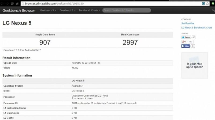Viewport: 215px width, 120px height.
Task: Click the Set Baseline link
Action: click(188, 23)
